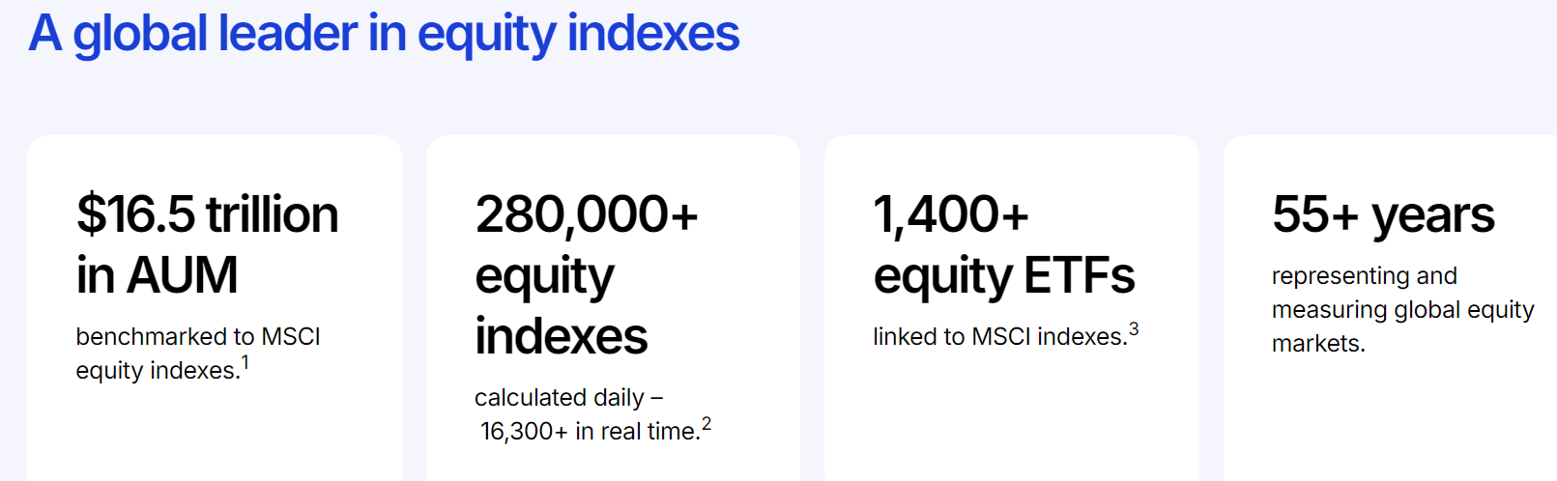
Task: Click the "1,400+" statistic number
Action: point(951,214)
